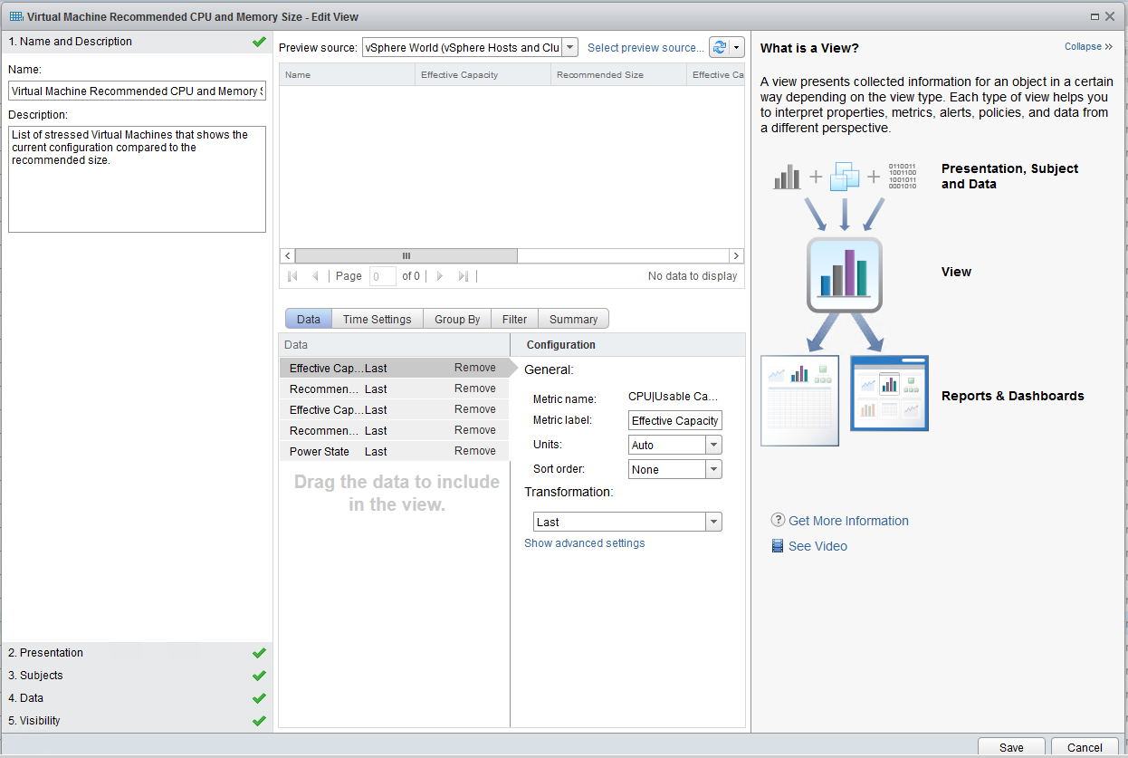The width and height of the screenshot is (1128, 758).
Task: Click the bar chart Presentation icon
Action: (x=788, y=177)
